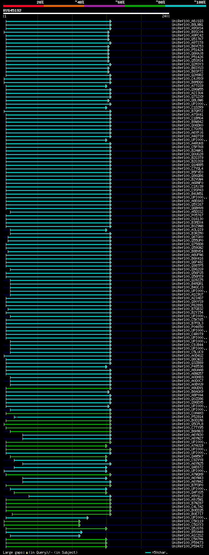Open hit UniRef100_A6YPJ6
The image size is (209, 555).
(187, 133)
